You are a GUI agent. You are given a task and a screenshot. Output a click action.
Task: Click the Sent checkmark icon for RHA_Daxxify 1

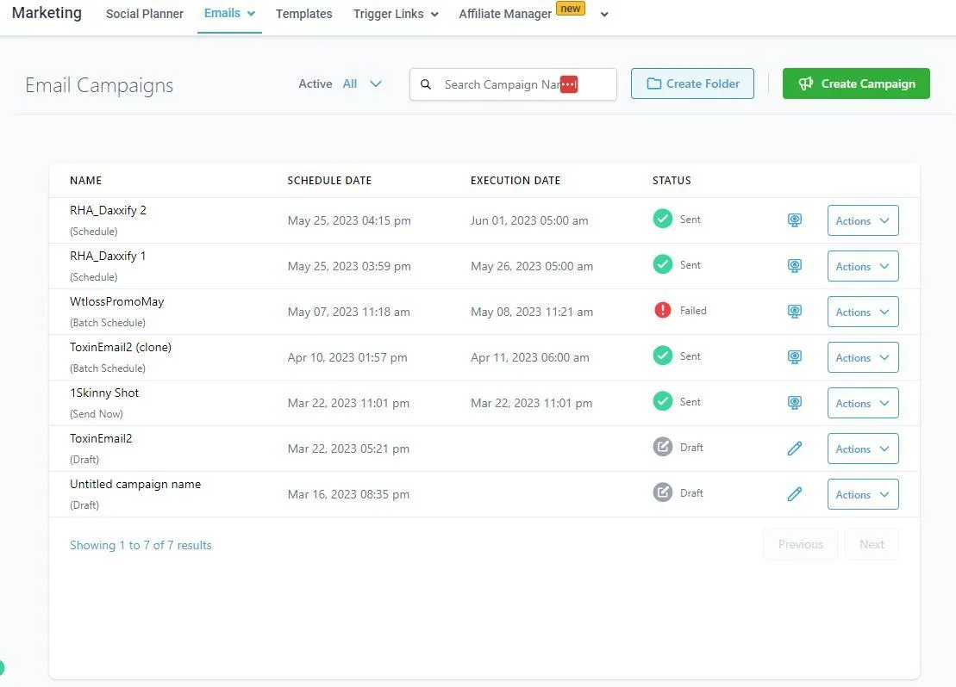[x=662, y=264]
